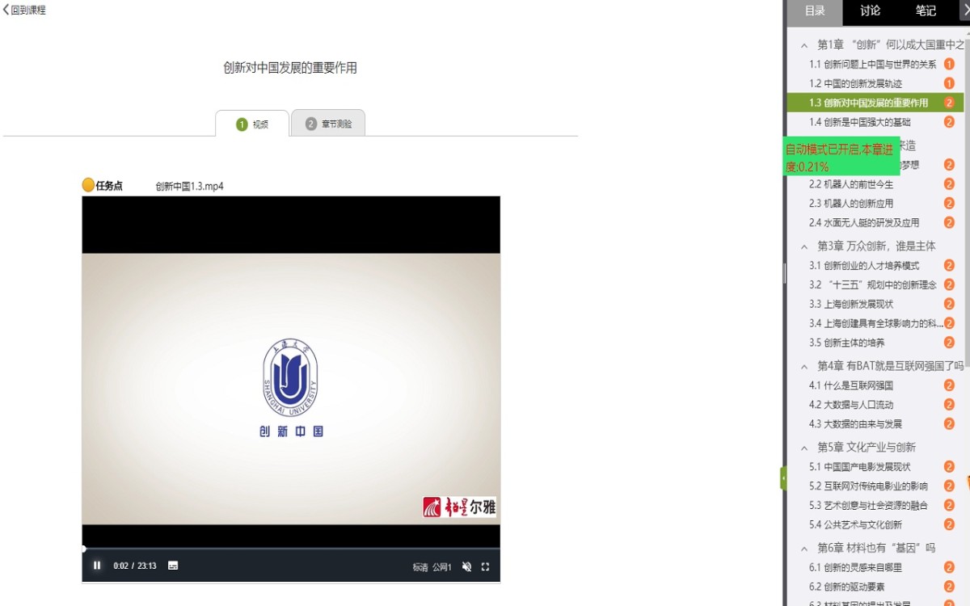The height and width of the screenshot is (606, 970).
Task: Unmute the video sound
Action: point(466,566)
